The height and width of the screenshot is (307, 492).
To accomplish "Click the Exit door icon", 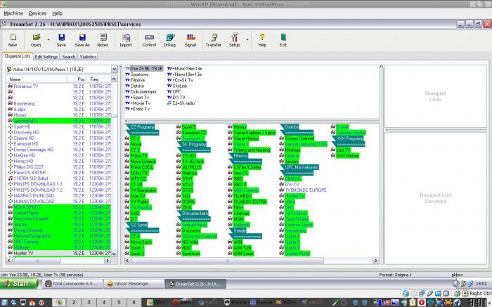I will pyautogui.click(x=283, y=40).
